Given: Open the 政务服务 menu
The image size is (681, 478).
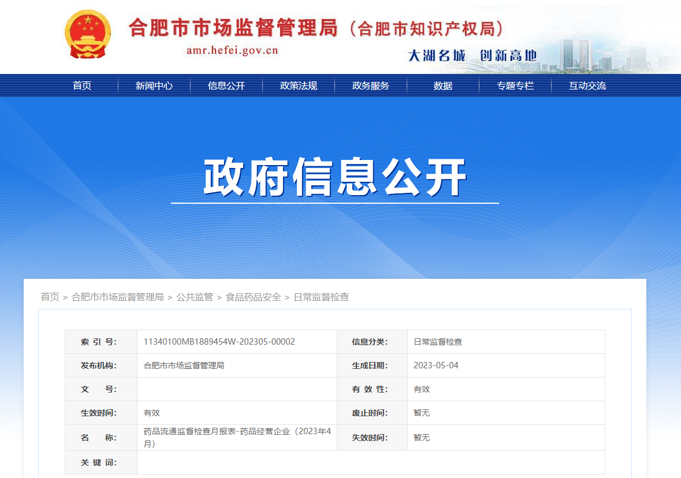Looking at the screenshot, I should [x=370, y=85].
